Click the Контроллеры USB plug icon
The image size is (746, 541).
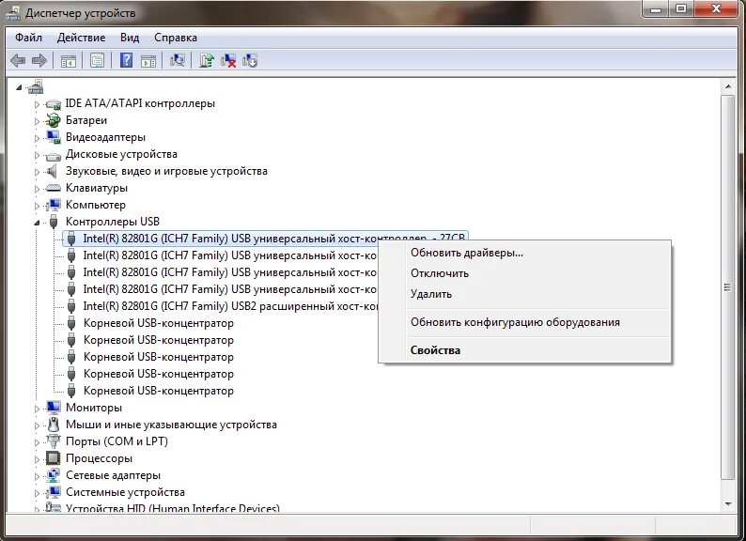(x=54, y=222)
